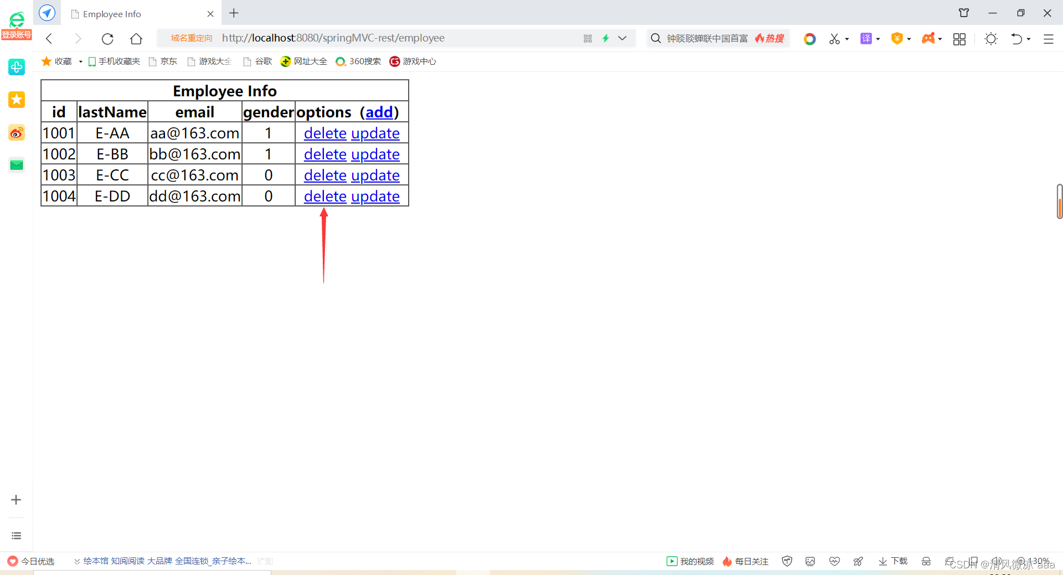Expand the game controller dropdown arrow
The height and width of the screenshot is (575, 1063).
pos(940,39)
